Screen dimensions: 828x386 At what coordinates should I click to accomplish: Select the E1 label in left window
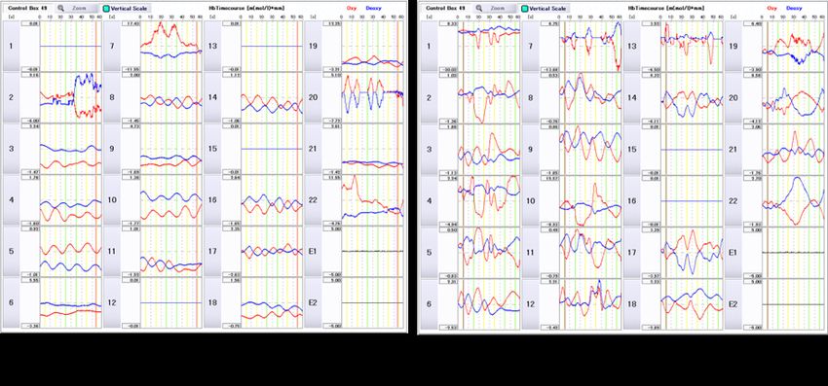pos(313,251)
